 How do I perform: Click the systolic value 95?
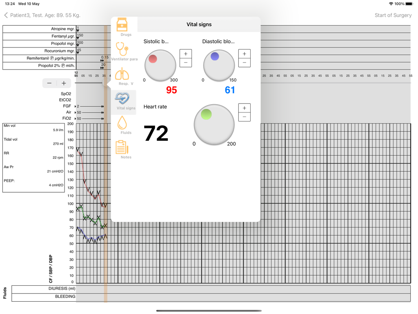tap(171, 90)
